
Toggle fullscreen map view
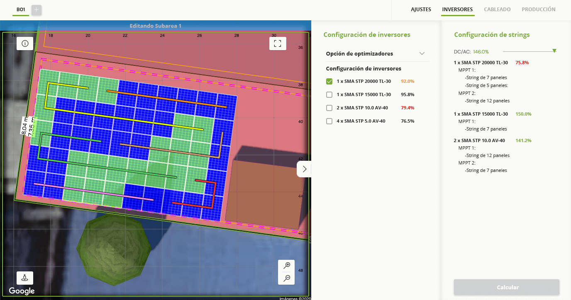(278, 44)
